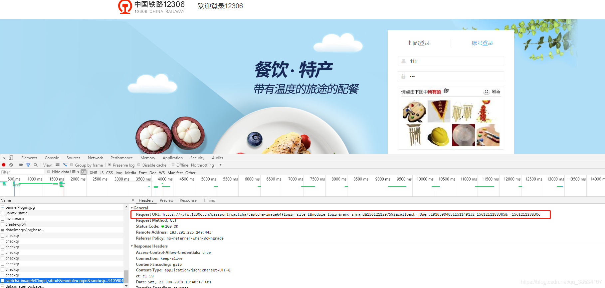605x288 pixels.
Task: Open network search magnifier icon
Action: 36,165
